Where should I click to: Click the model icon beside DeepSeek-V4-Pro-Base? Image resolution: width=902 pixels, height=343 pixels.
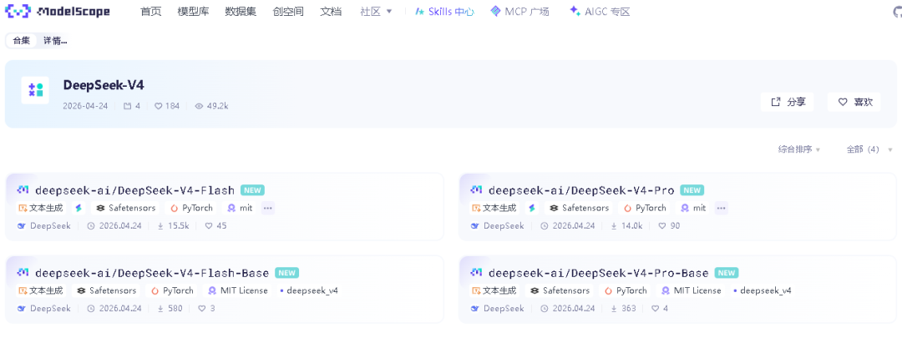476,272
